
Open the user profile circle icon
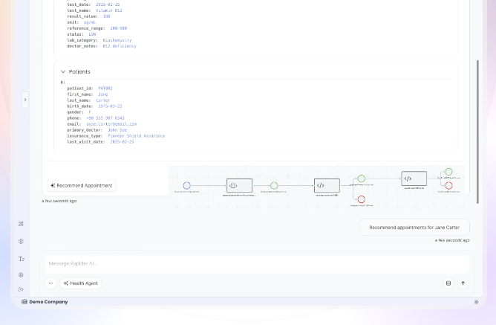[21, 242]
